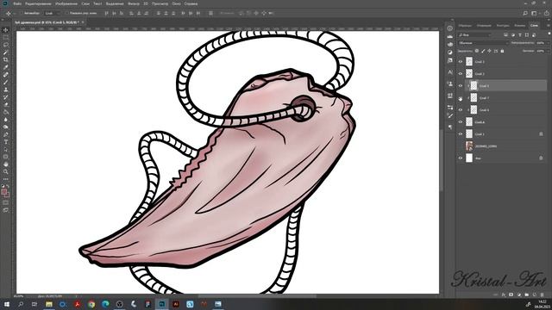Select the Pen tool
This screenshot has width=552, height=310.
click(6, 134)
